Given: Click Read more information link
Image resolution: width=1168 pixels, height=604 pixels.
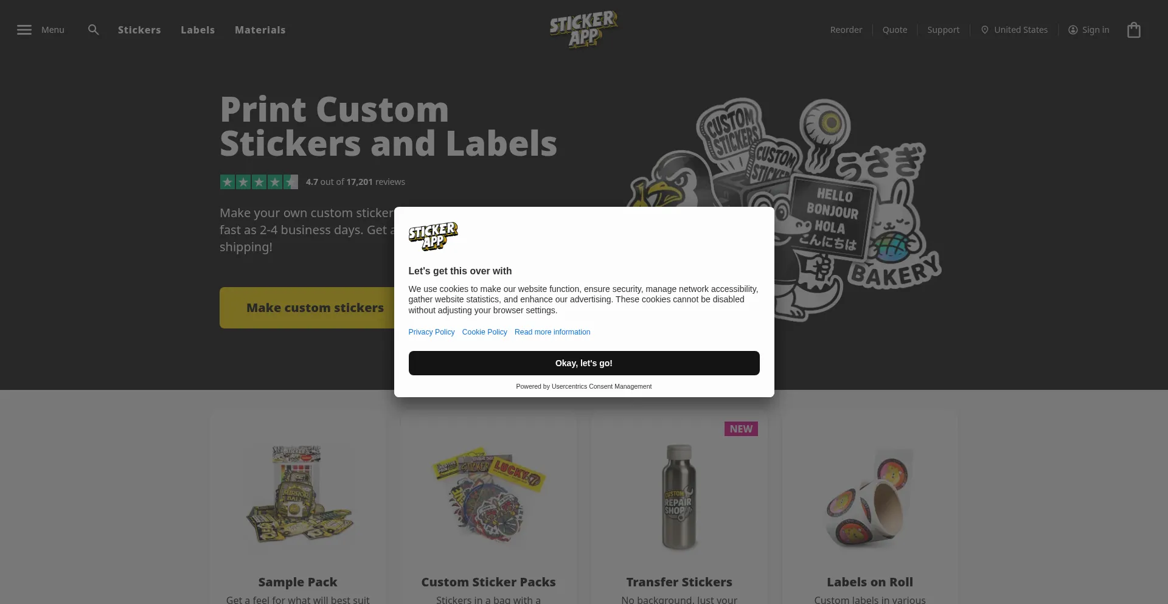Looking at the screenshot, I should click(552, 332).
